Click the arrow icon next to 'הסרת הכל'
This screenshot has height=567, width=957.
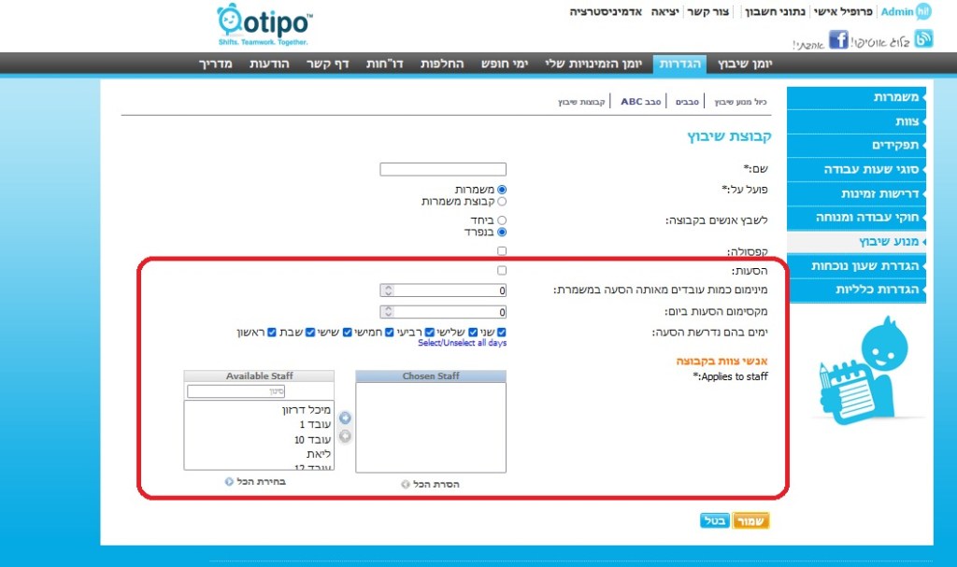tap(405, 484)
